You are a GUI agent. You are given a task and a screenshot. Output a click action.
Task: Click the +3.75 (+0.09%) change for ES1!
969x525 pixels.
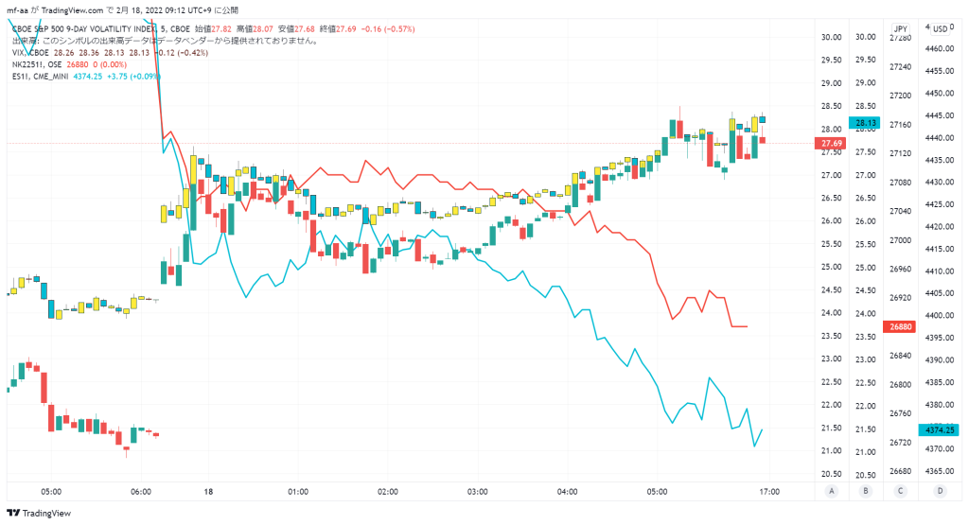[134, 76]
